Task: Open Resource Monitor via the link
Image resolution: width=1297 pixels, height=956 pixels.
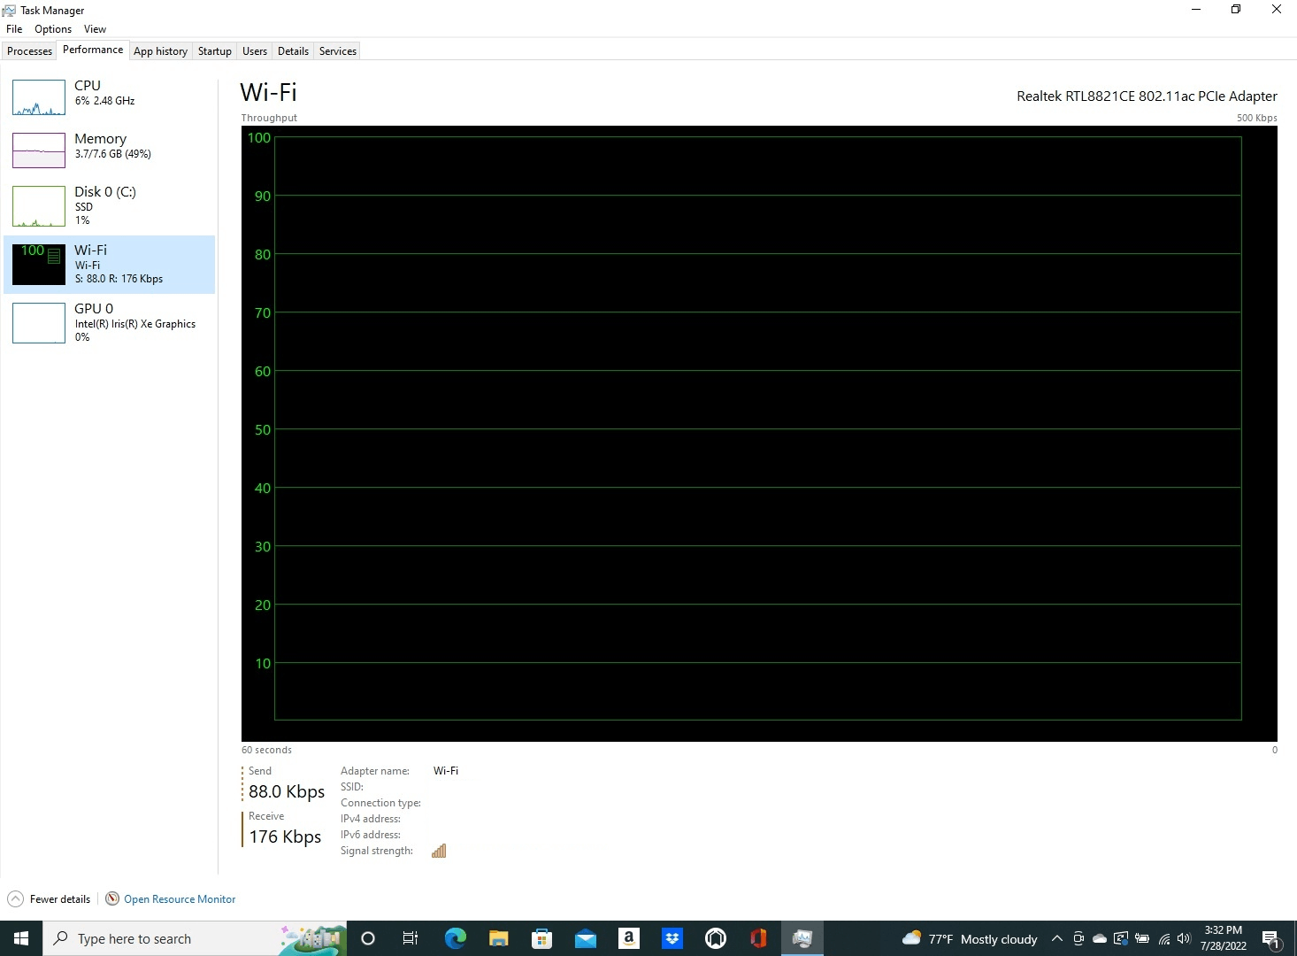Action: [180, 898]
